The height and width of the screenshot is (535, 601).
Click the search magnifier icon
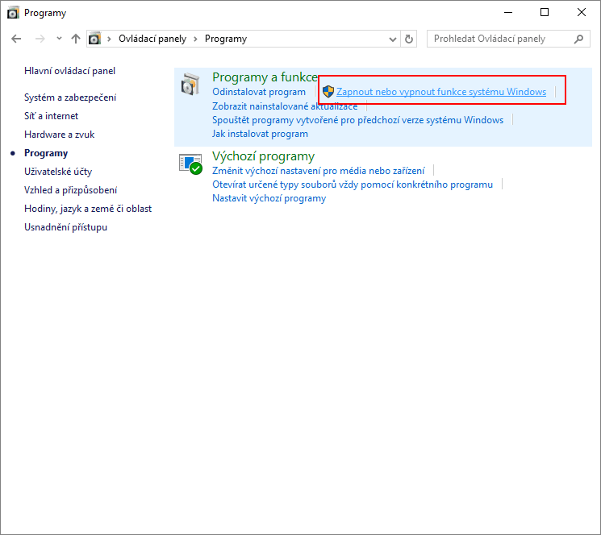coord(578,39)
